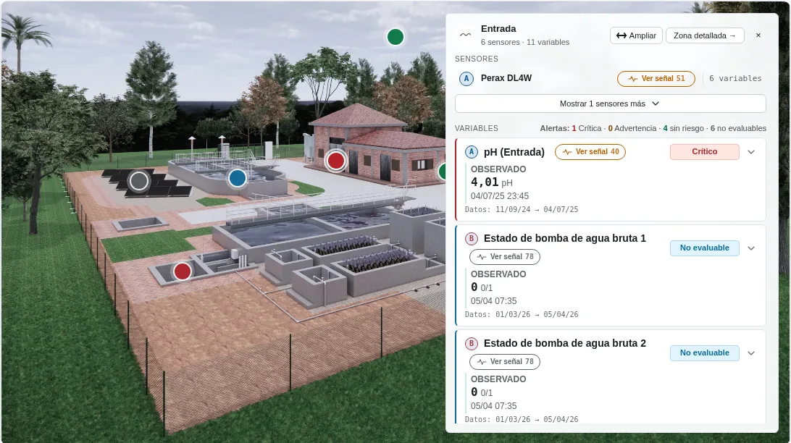The image size is (791, 443).
Task: Expand the pH (Entrada) card chevron
Action: (751, 152)
